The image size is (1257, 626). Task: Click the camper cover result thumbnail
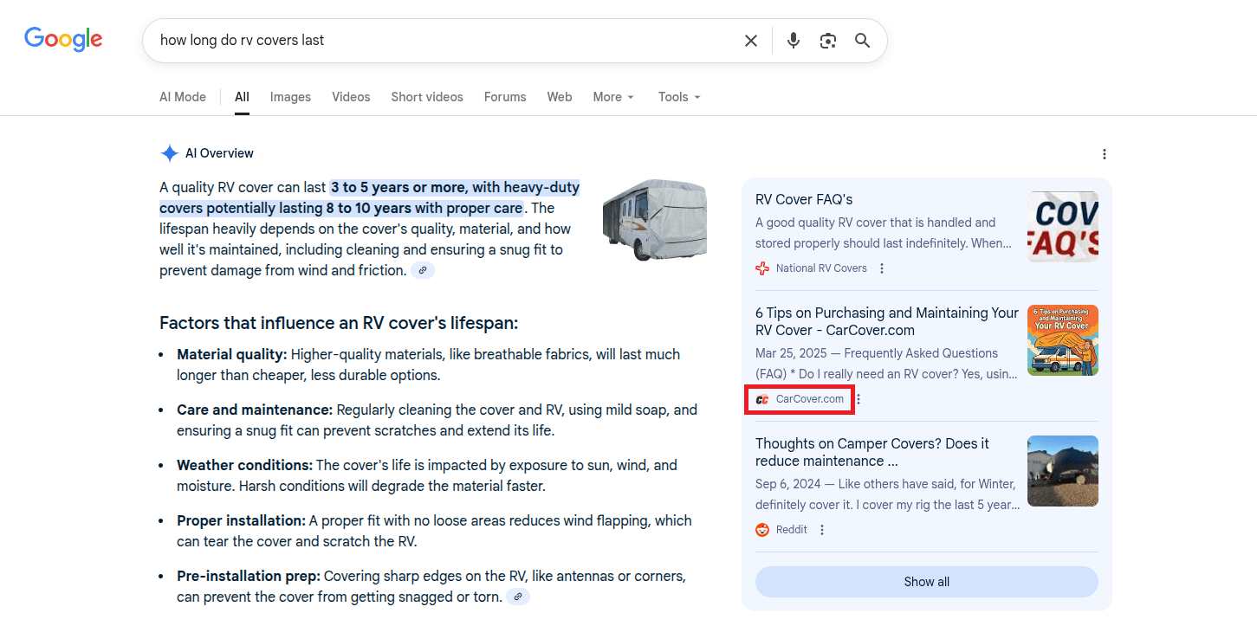tap(1062, 470)
